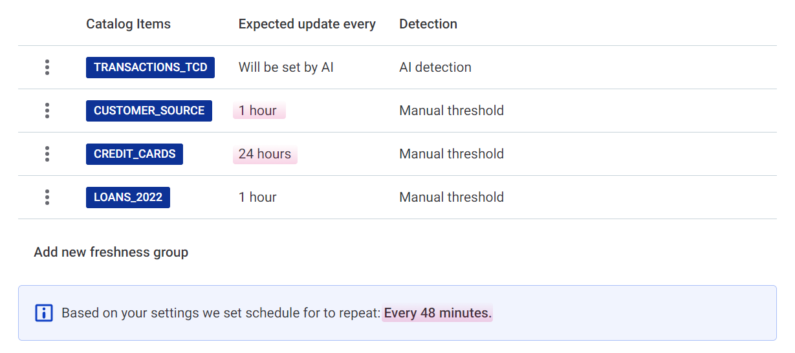795x353 pixels.
Task: Click the Every 48 minutes schedule text
Action: [437, 314]
